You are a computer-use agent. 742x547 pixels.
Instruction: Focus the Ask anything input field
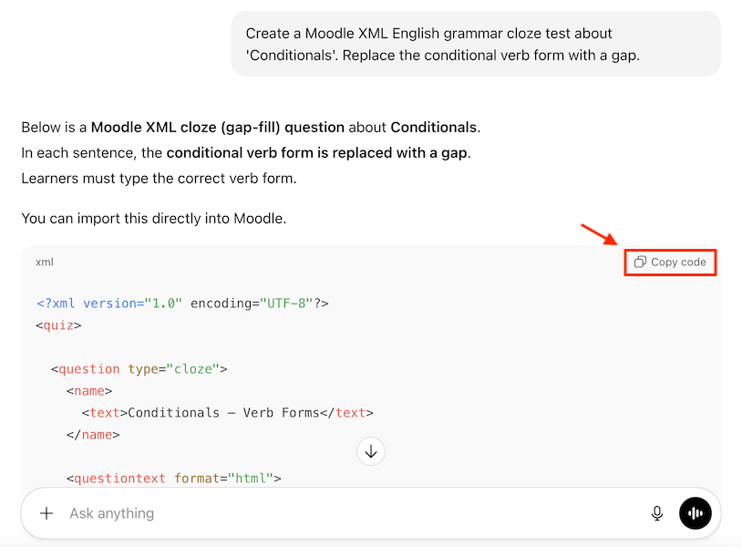[x=346, y=513]
